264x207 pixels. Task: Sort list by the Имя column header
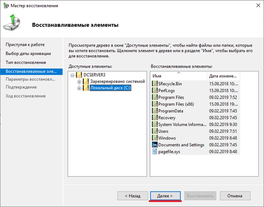179,76
